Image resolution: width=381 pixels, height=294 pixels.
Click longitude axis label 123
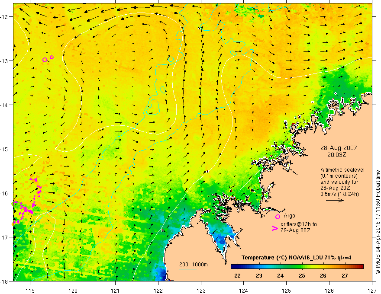point(201,291)
